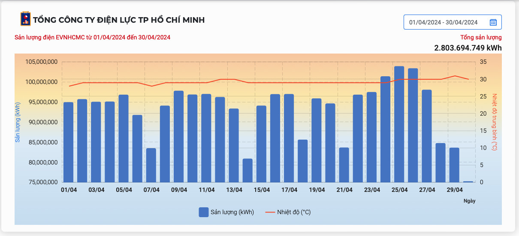
Task: Click the 80,000,000 y-axis label
Action: [x=43, y=162]
